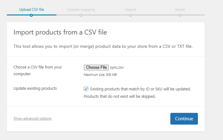Click the 'Import products from a CSV file' heading
This screenshot has height=140, width=223.
[60, 32]
